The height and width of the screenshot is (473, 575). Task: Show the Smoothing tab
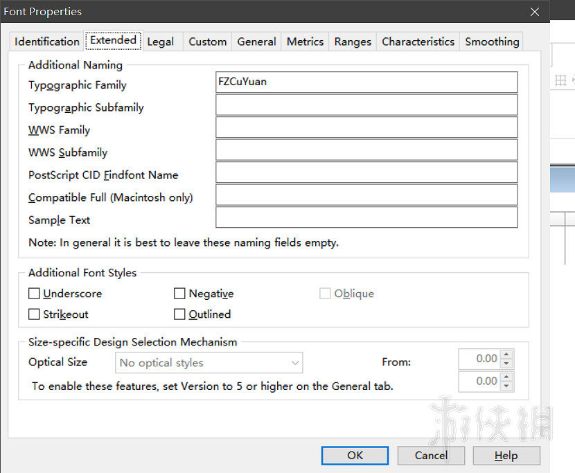tap(492, 42)
